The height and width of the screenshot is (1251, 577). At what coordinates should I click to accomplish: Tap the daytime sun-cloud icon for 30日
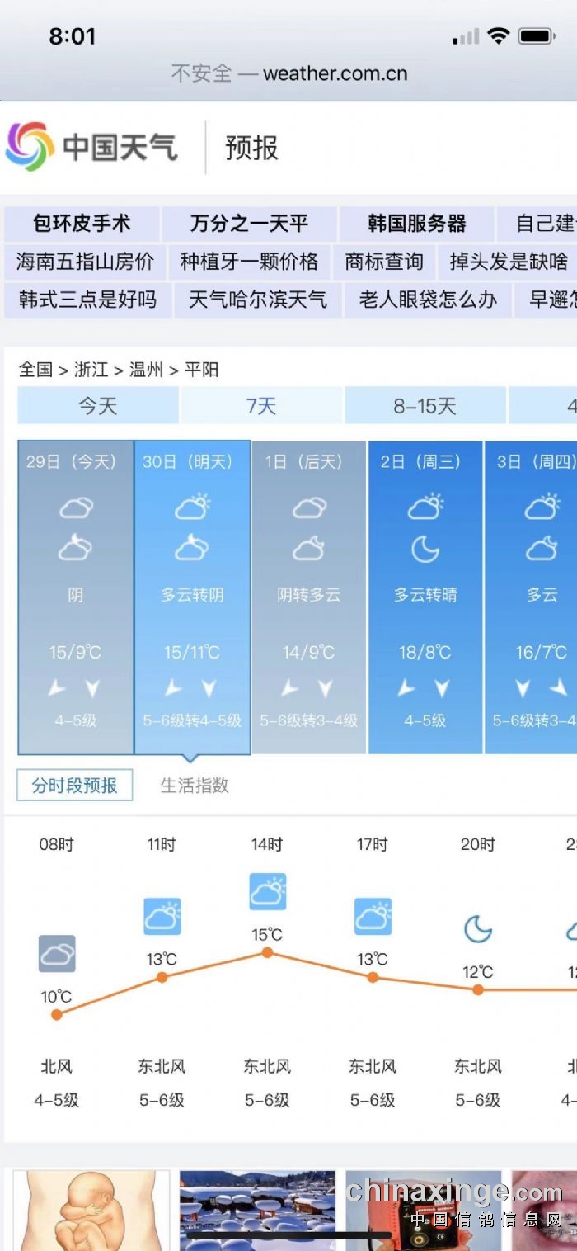pos(192,507)
